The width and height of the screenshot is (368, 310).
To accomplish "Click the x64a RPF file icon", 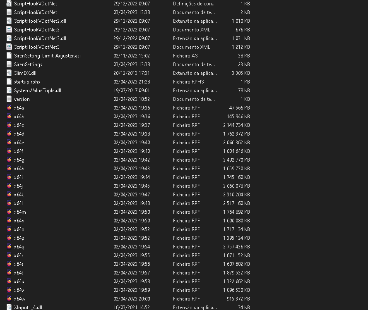I will pos(9,108).
